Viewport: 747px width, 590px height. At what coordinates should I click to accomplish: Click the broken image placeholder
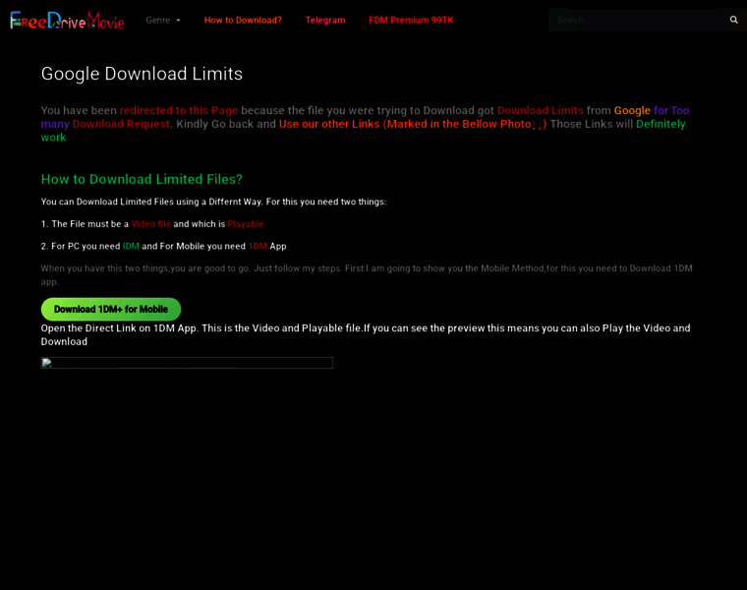pyautogui.click(x=187, y=363)
